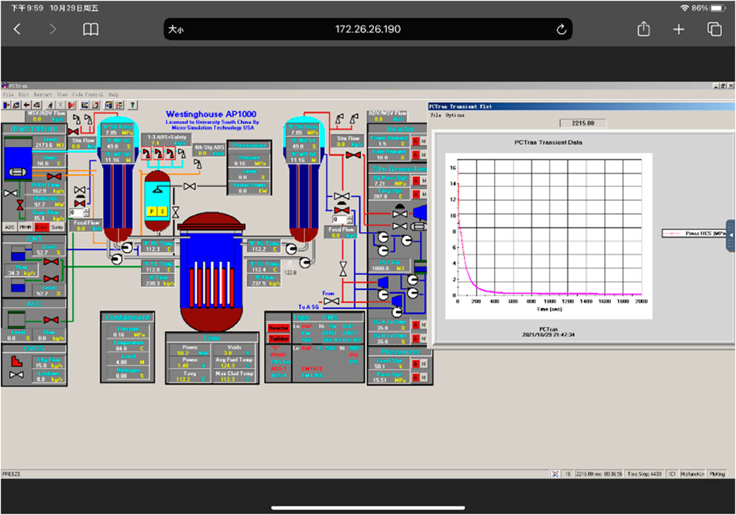Viewport: 736px width, 515px height.
Task: Open the 大小 text size menu in Safari
Action: coord(176,30)
